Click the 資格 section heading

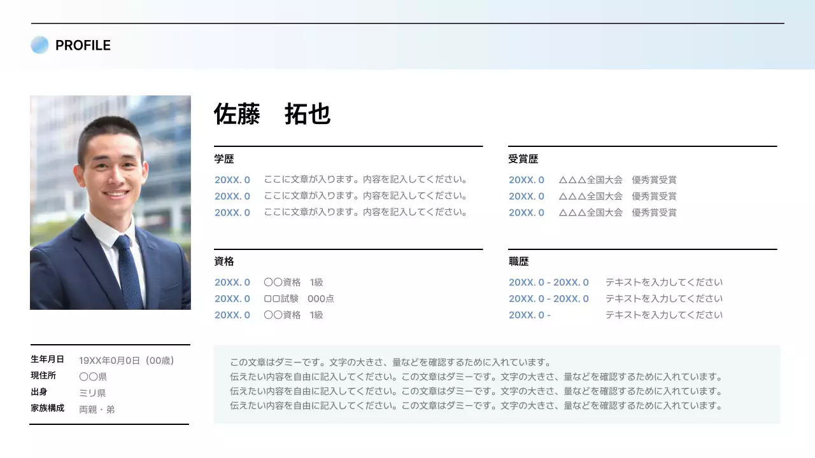(x=223, y=261)
